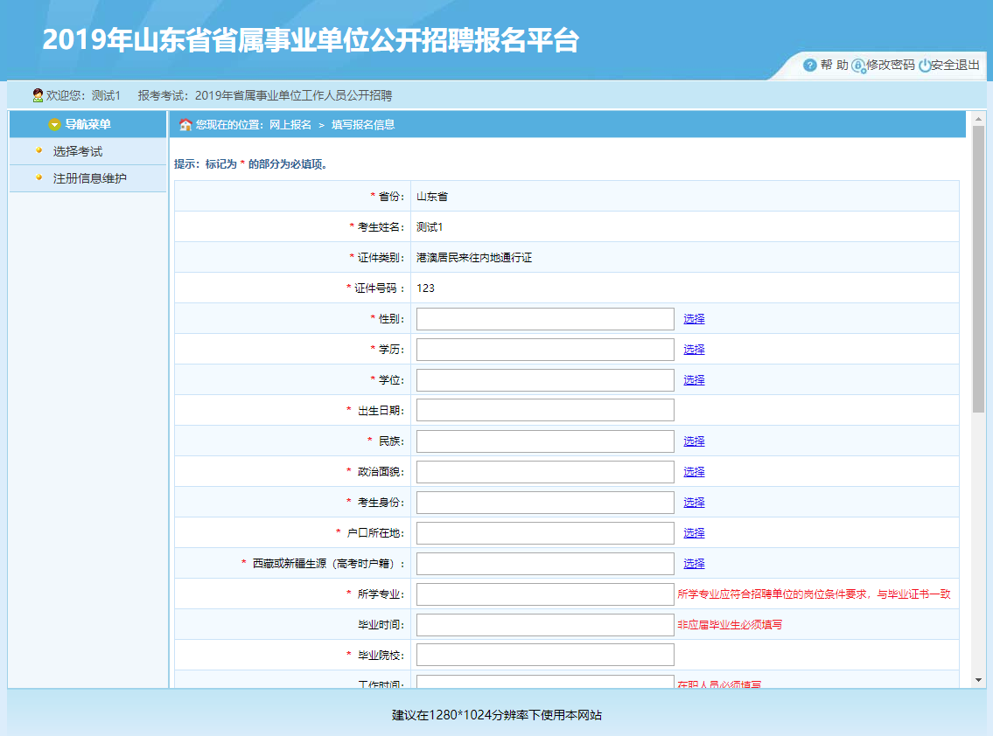This screenshot has width=993, height=736.
Task: Open 注册信息维护 in the navigation menu
Action: coord(90,178)
